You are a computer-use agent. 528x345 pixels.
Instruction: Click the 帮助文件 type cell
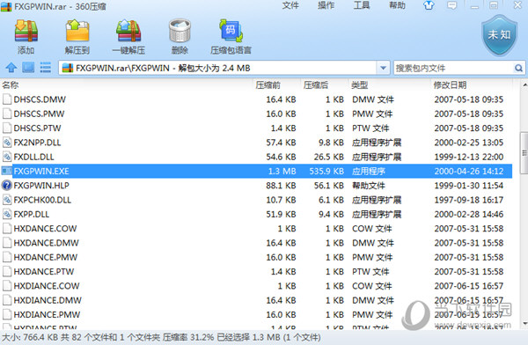point(369,186)
